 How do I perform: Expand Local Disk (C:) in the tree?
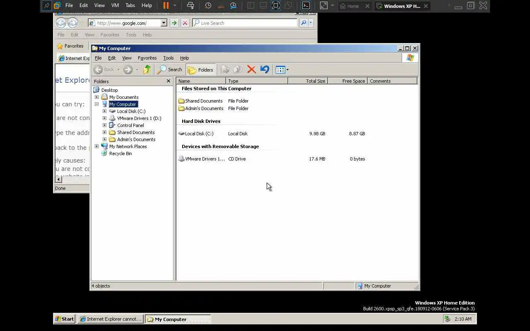pos(104,111)
